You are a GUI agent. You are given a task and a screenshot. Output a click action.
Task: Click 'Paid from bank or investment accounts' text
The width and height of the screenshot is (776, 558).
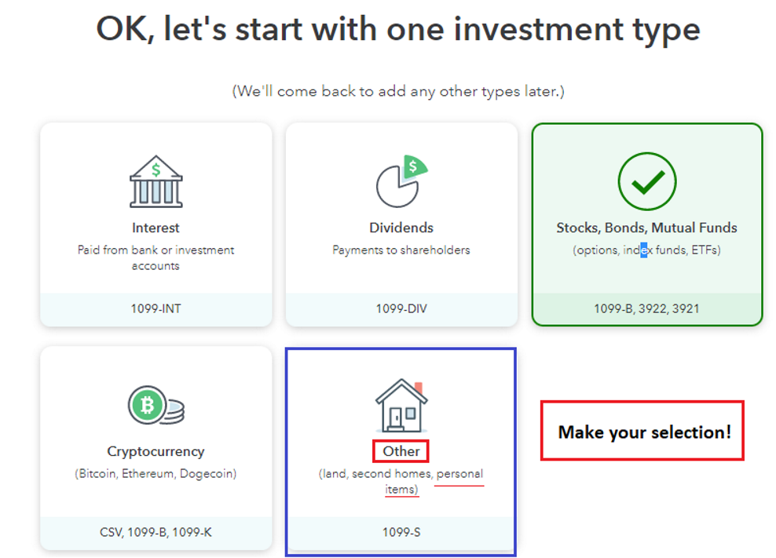click(156, 257)
